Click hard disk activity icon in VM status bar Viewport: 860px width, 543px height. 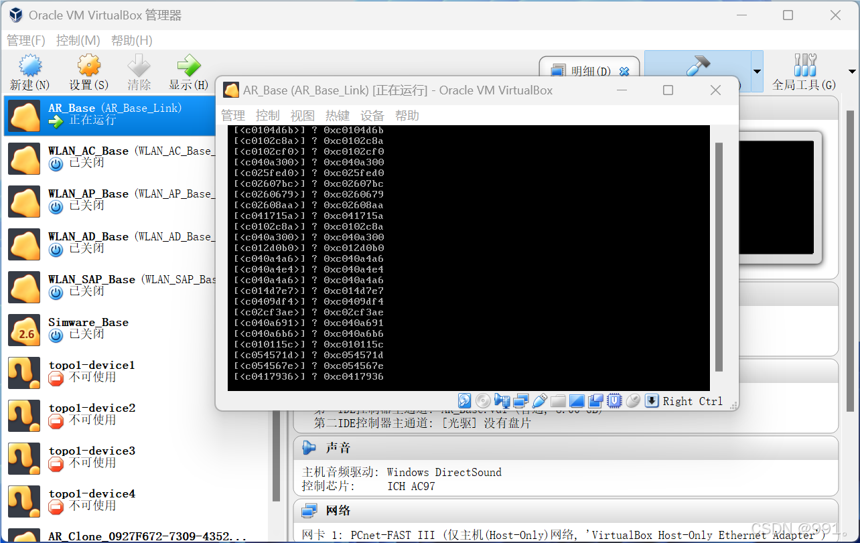(x=464, y=401)
